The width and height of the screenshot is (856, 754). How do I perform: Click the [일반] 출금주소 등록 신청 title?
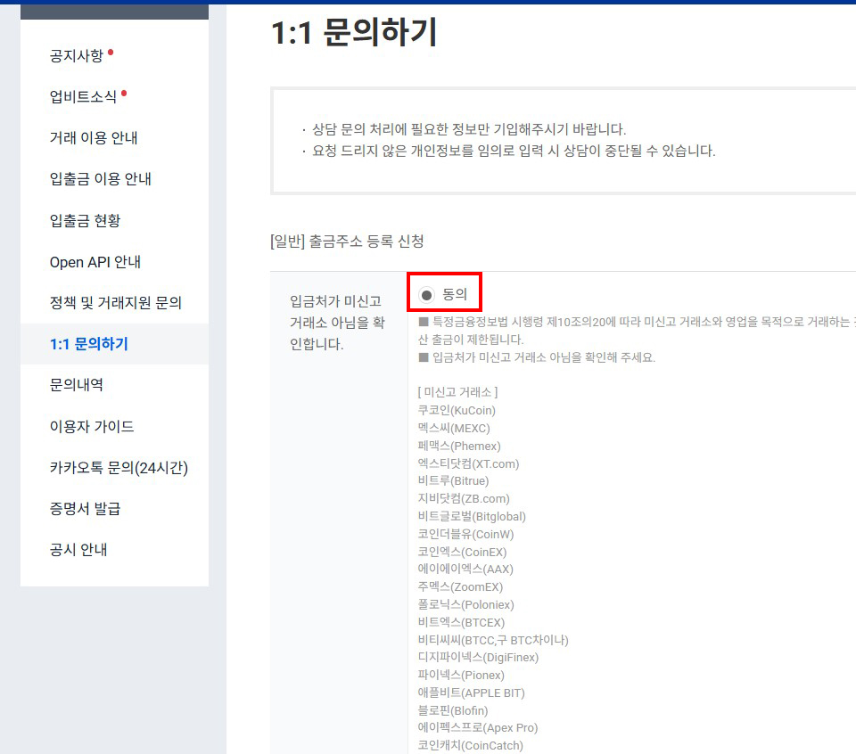tap(347, 242)
